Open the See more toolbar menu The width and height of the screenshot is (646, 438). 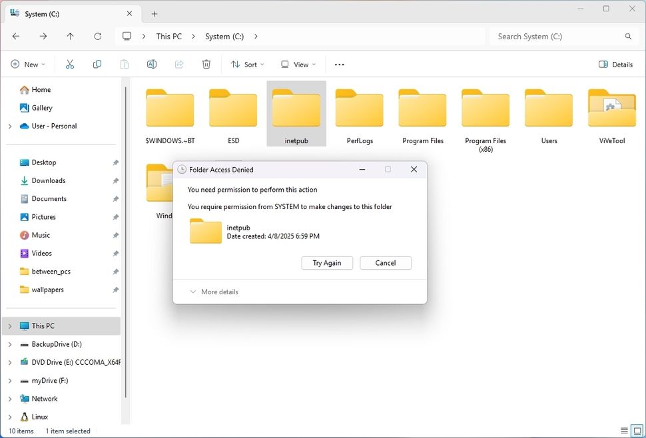tap(339, 64)
